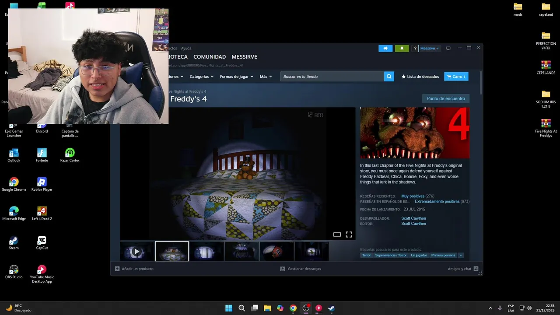Open the Ayuda menu
The image size is (560, 315).
[186, 48]
